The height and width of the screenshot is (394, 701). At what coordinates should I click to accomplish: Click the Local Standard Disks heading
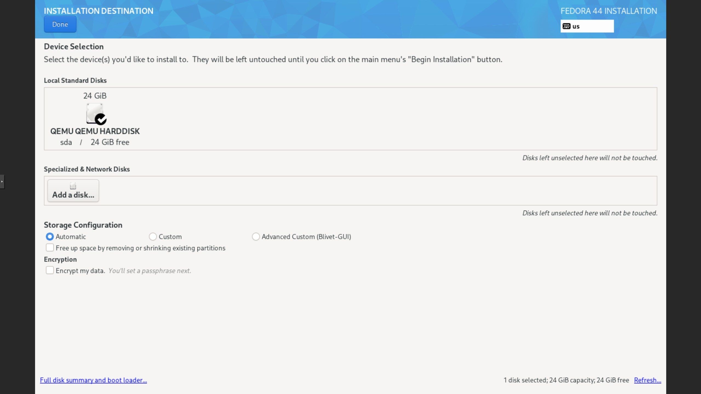coord(75,80)
